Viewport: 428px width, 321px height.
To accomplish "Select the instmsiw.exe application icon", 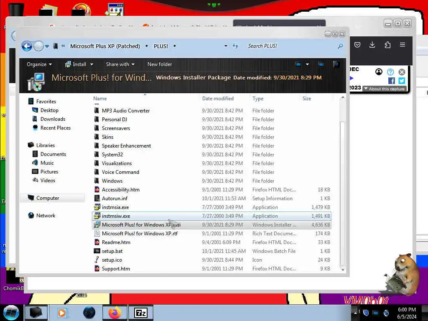I will [97, 216].
